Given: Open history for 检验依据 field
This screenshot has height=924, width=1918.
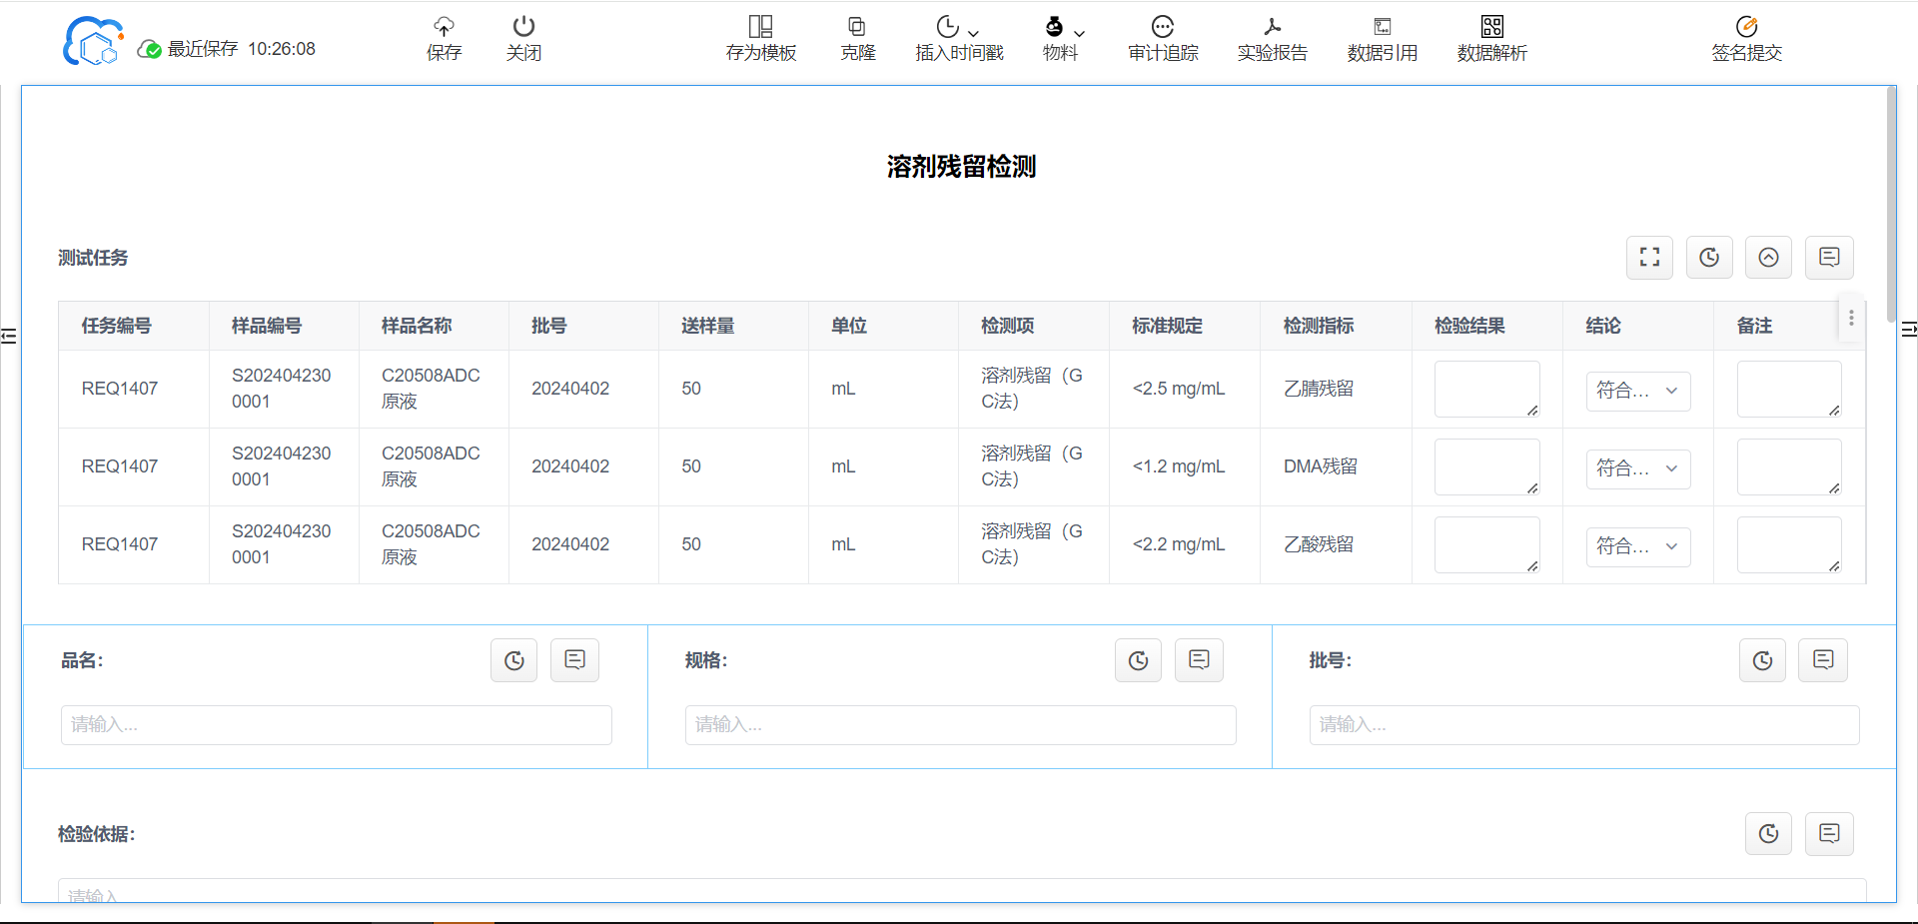Looking at the screenshot, I should pos(1768,834).
